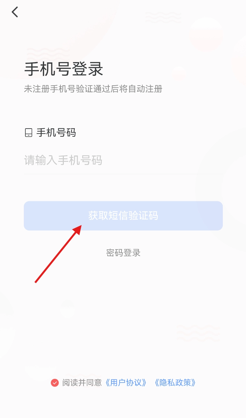The image size is (246, 418).
Task: Click the 获取短信验证码 button
Action: [x=123, y=216]
